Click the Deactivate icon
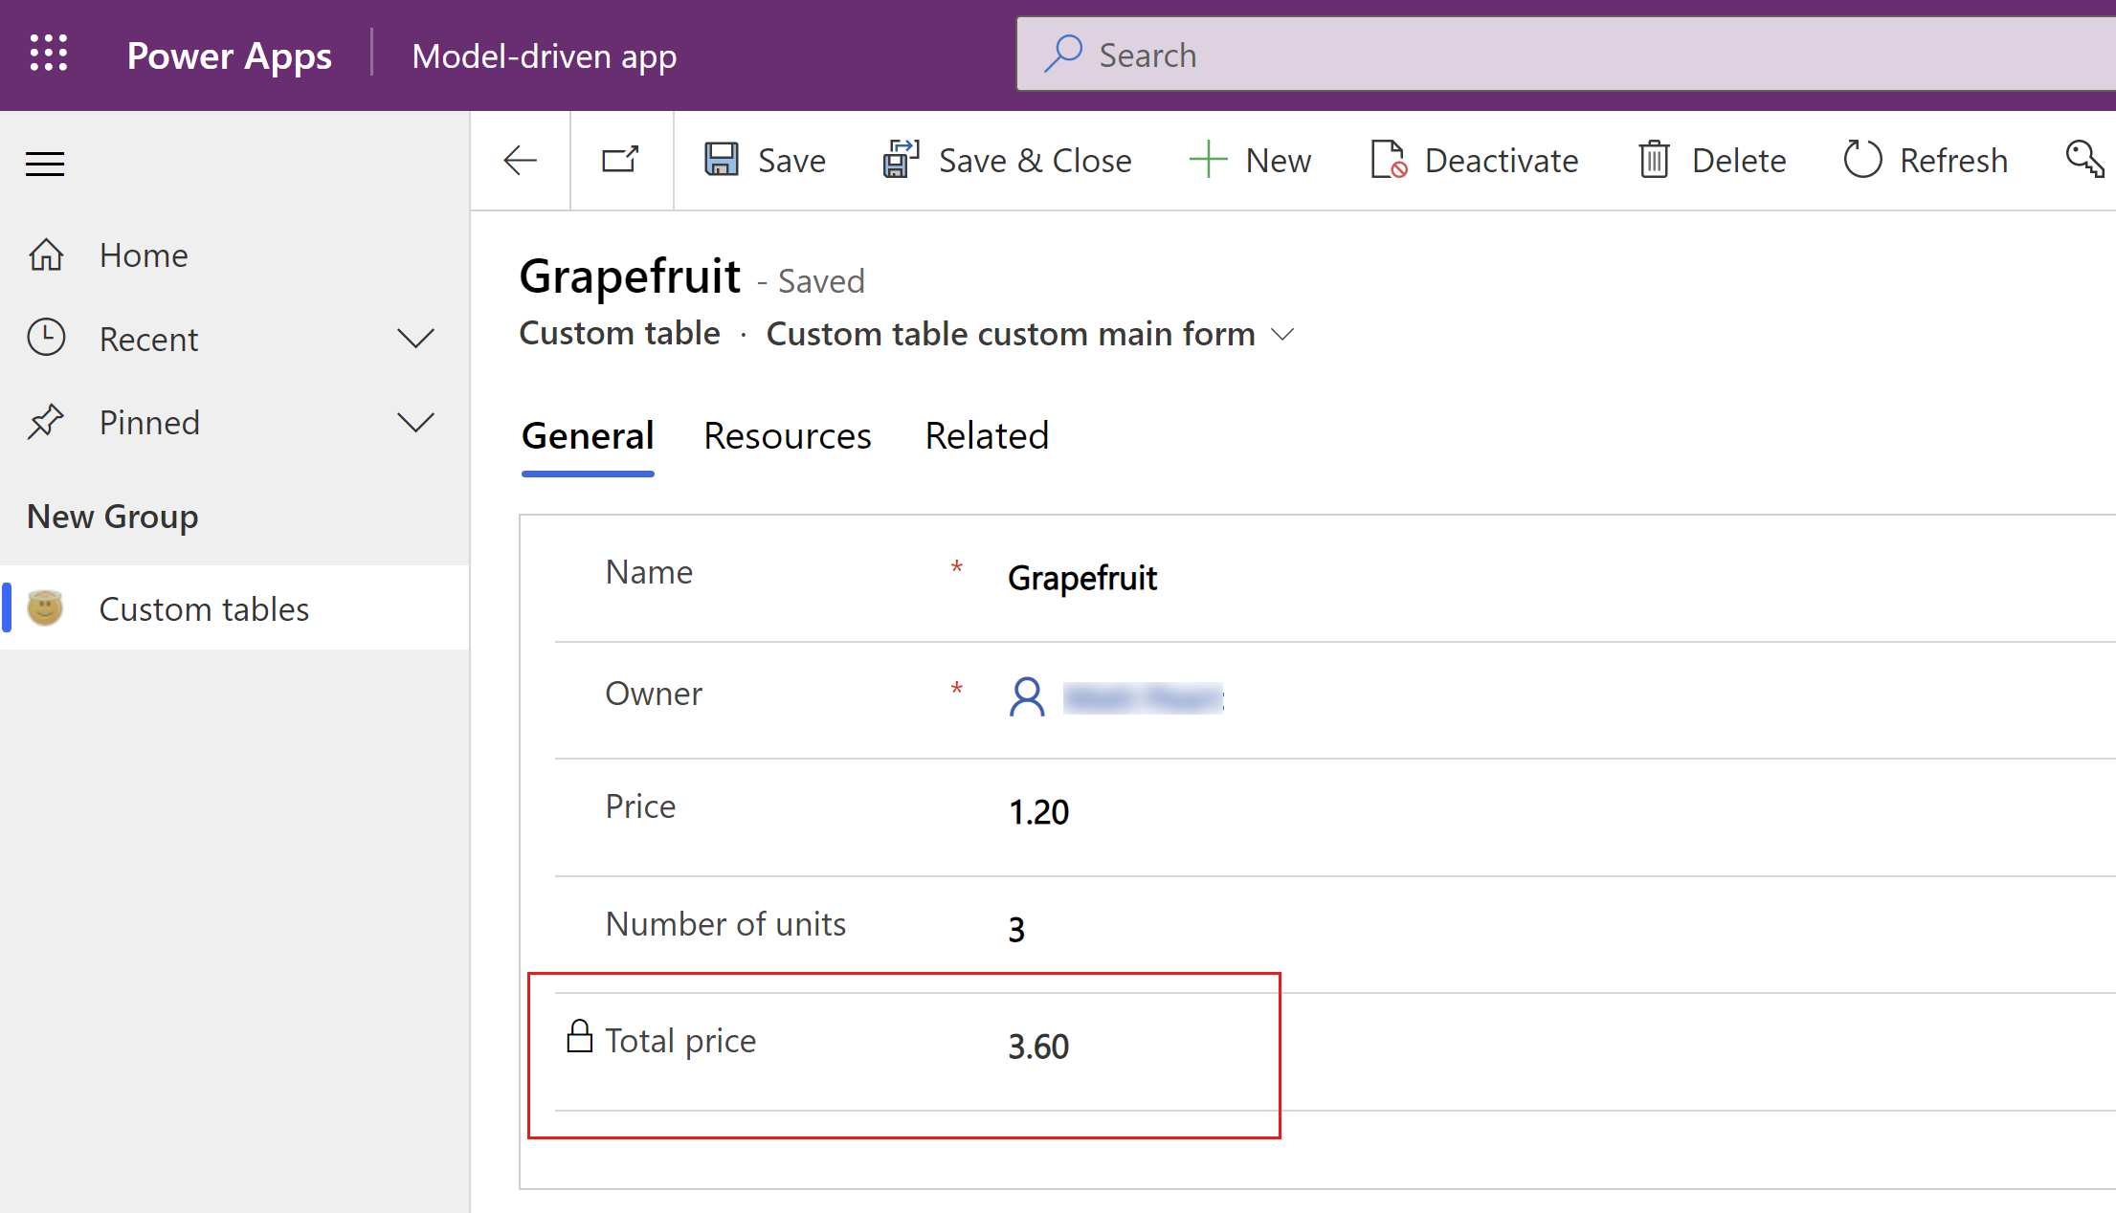This screenshot has width=2116, height=1213. [1388, 159]
